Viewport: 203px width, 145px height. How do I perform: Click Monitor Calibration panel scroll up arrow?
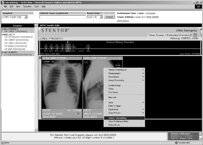point(200,134)
